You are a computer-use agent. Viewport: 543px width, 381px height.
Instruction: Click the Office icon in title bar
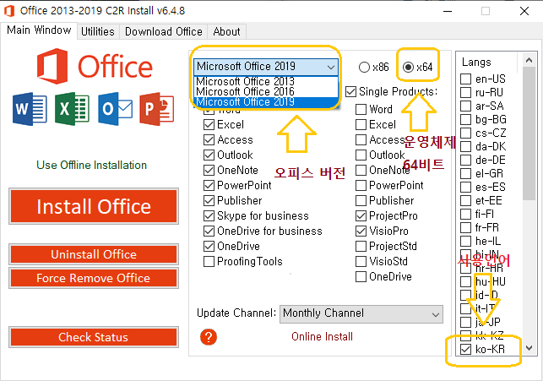(9, 11)
